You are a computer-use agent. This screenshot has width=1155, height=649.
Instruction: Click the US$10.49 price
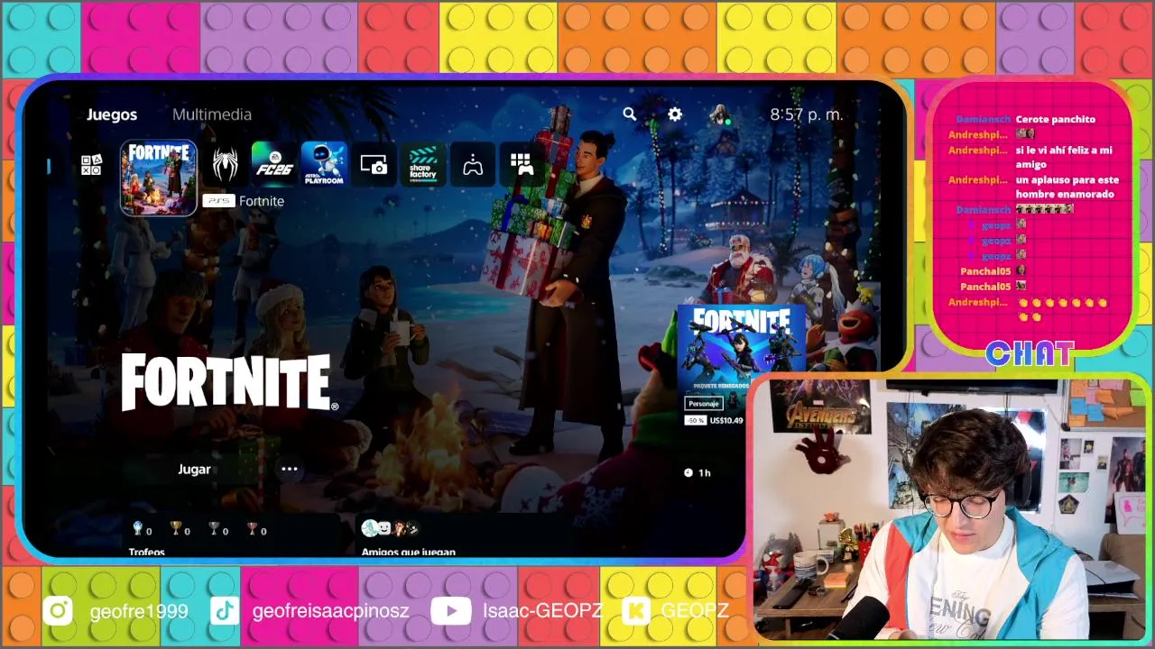point(726,420)
